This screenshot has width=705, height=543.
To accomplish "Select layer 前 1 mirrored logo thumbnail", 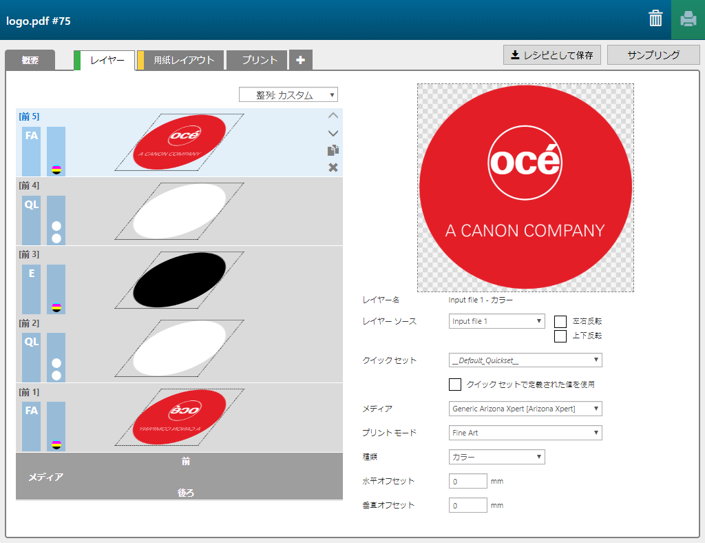I will tap(180, 417).
